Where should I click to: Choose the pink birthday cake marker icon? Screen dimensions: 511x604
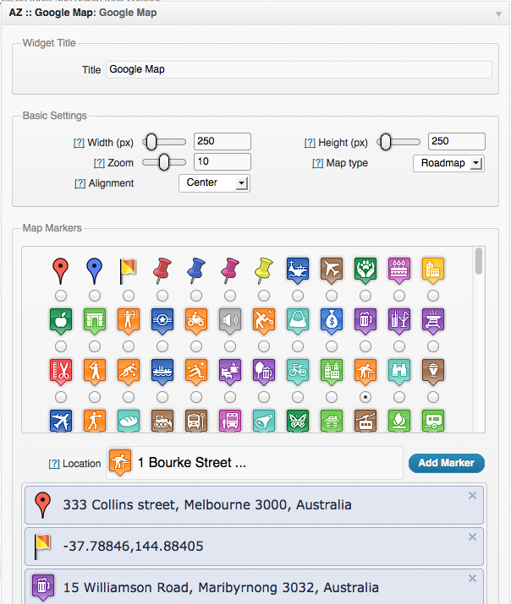pos(398,270)
